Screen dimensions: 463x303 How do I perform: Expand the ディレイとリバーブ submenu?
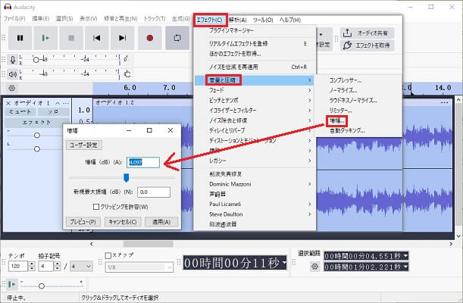pos(255,130)
